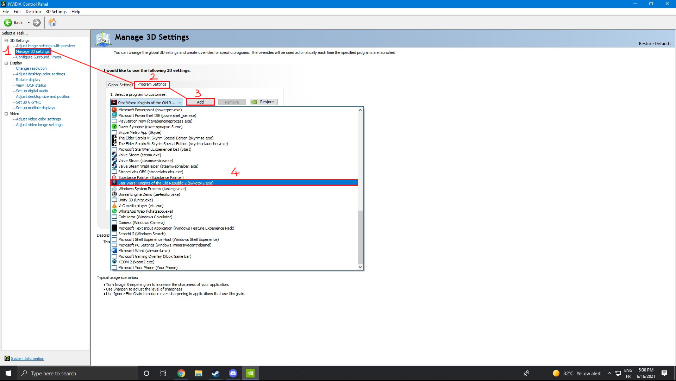Click Restore Defaults link

point(655,44)
